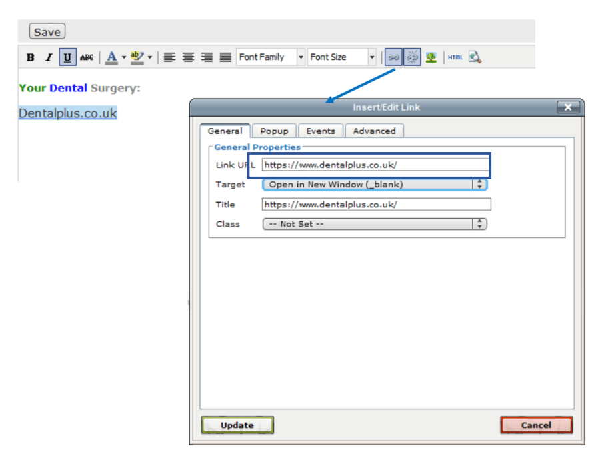Open the HTML source editor
The height and width of the screenshot is (458, 600).
pos(455,57)
